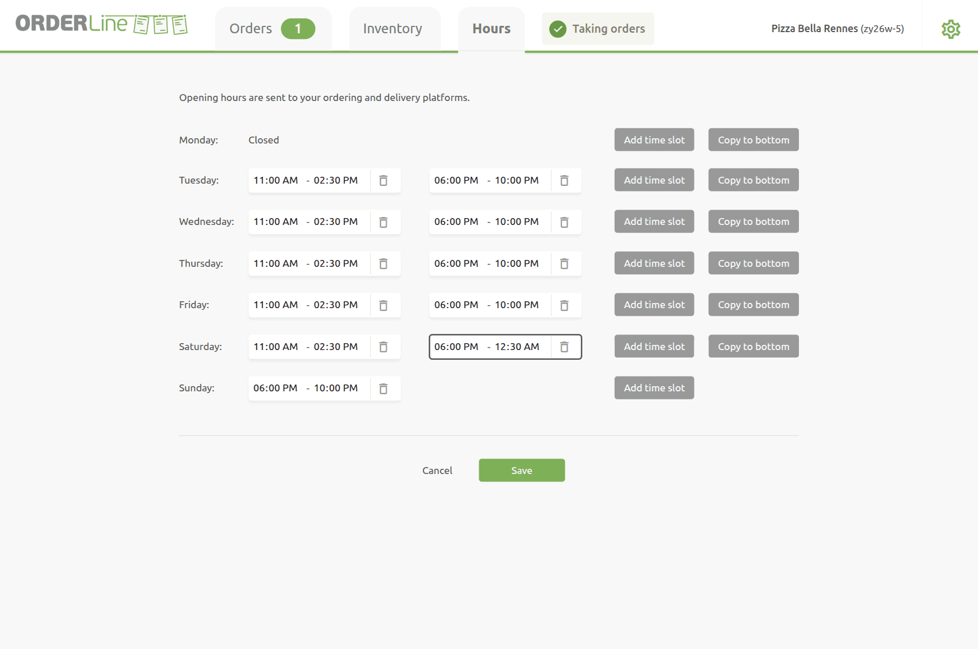Delete Thursday 06:00 PM time slot

(564, 264)
